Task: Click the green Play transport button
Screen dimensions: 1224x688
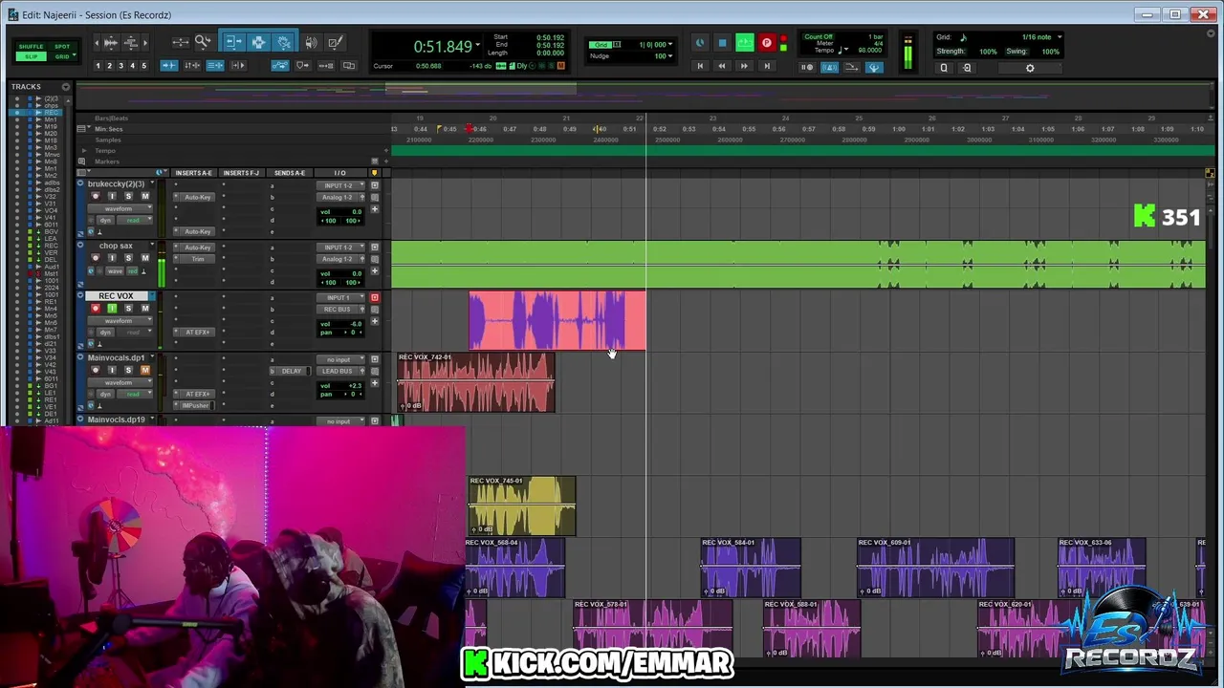Action: coord(744,43)
